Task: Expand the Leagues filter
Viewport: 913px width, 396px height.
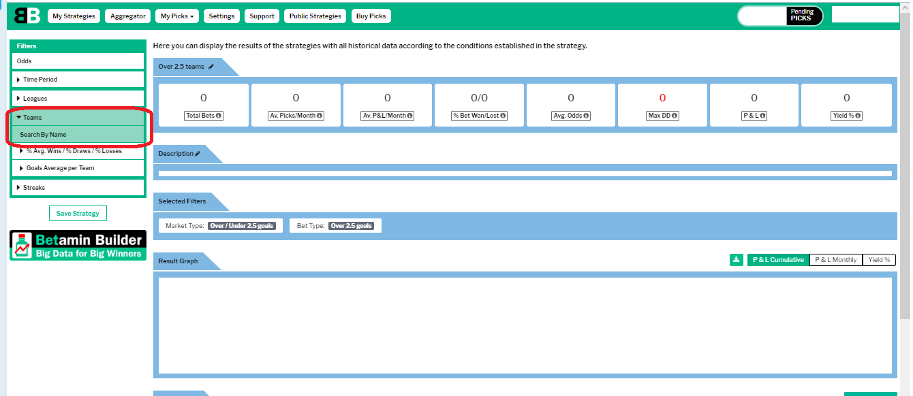Action: pos(78,99)
